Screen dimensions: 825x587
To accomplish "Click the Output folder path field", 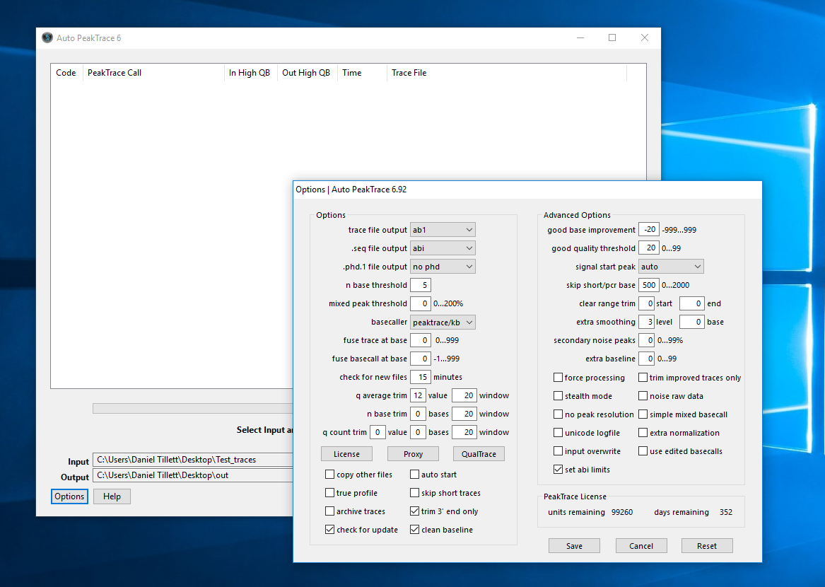I will coord(192,475).
